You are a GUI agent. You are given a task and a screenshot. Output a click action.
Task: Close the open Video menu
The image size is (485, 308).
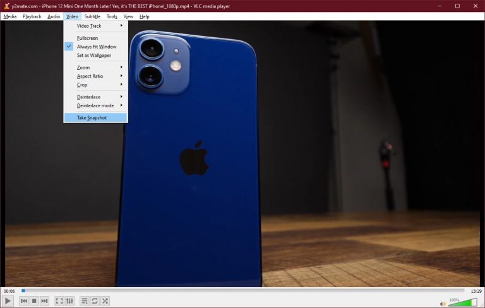tap(72, 16)
